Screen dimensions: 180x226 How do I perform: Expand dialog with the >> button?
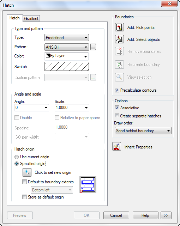coord(166,215)
